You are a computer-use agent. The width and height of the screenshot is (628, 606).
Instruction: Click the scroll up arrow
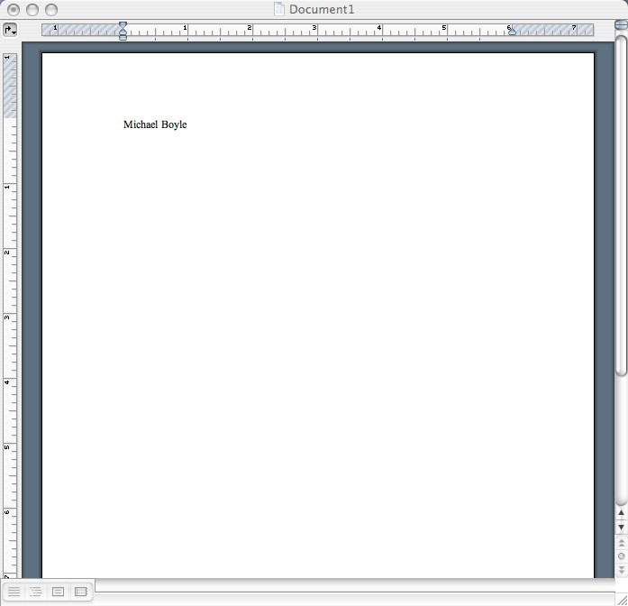click(x=621, y=512)
